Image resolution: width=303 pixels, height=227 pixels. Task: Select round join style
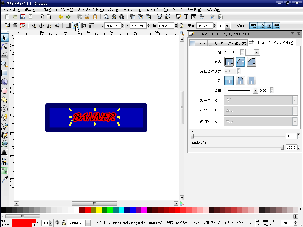tap(240, 62)
